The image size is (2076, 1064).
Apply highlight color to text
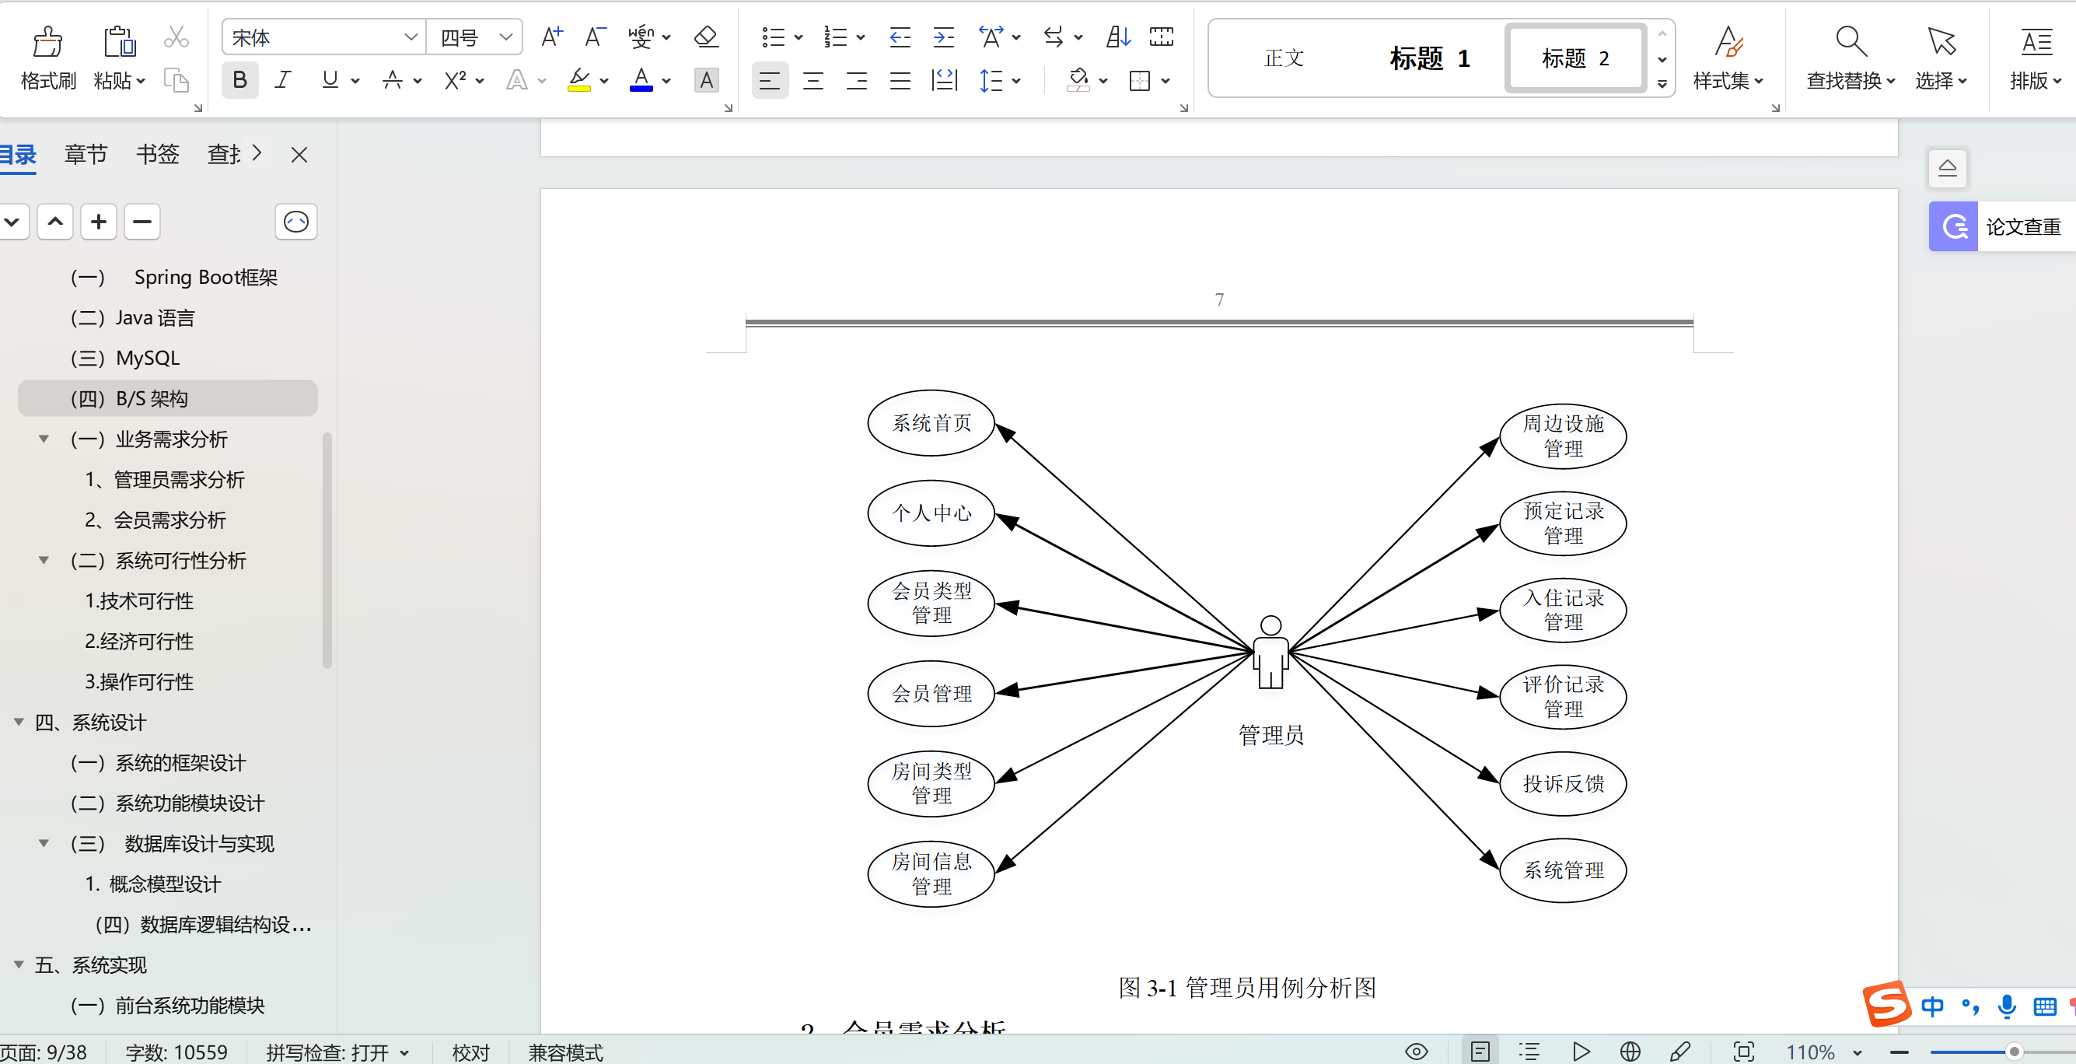click(580, 81)
